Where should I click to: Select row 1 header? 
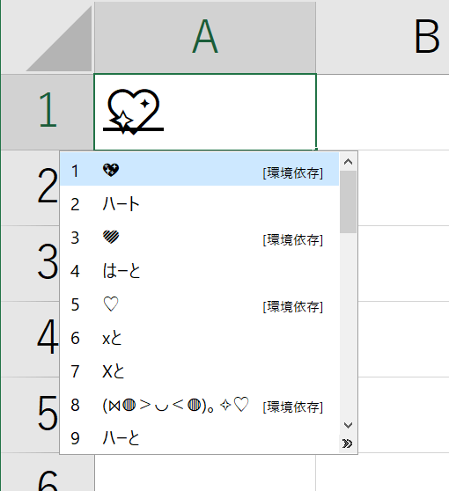47,112
